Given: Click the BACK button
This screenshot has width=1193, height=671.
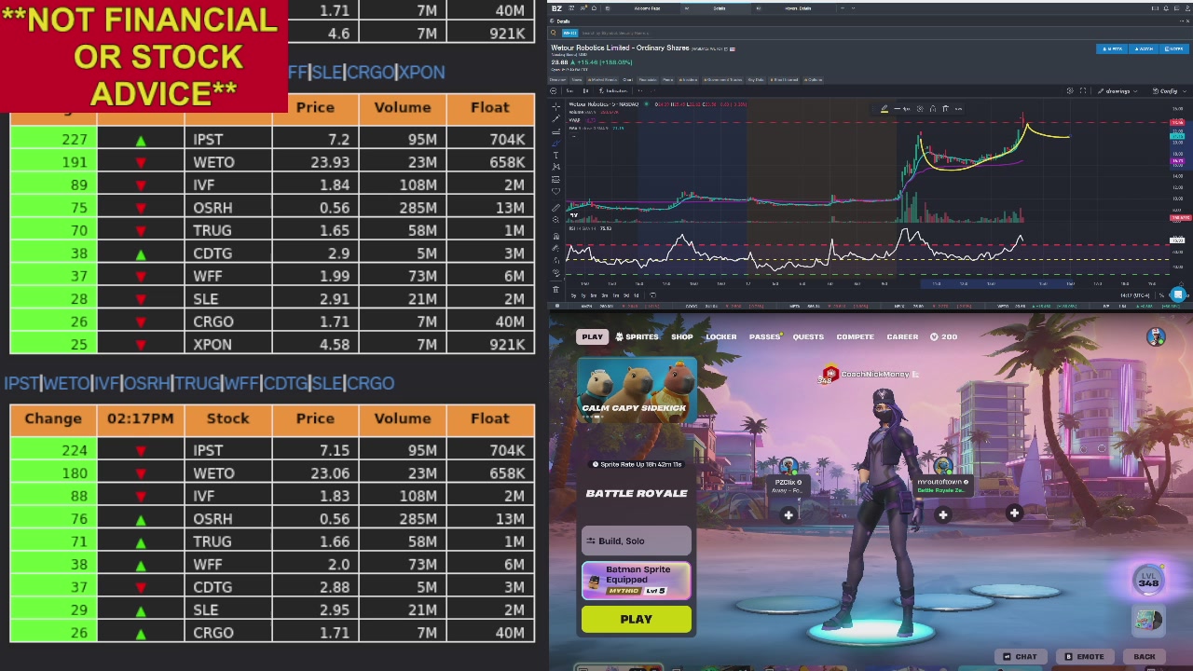Looking at the screenshot, I should tap(1144, 656).
